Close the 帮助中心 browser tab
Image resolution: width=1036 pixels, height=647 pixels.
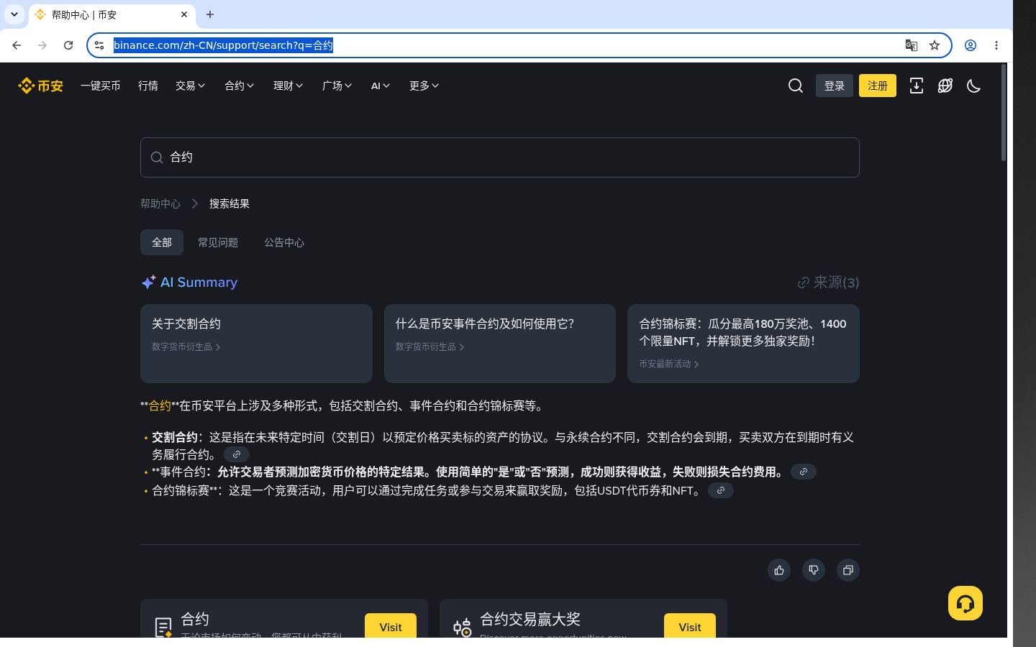(x=184, y=14)
